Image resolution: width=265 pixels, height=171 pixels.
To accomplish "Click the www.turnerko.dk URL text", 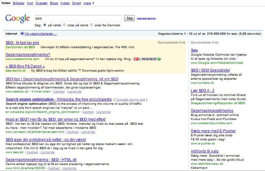I will [202, 83].
